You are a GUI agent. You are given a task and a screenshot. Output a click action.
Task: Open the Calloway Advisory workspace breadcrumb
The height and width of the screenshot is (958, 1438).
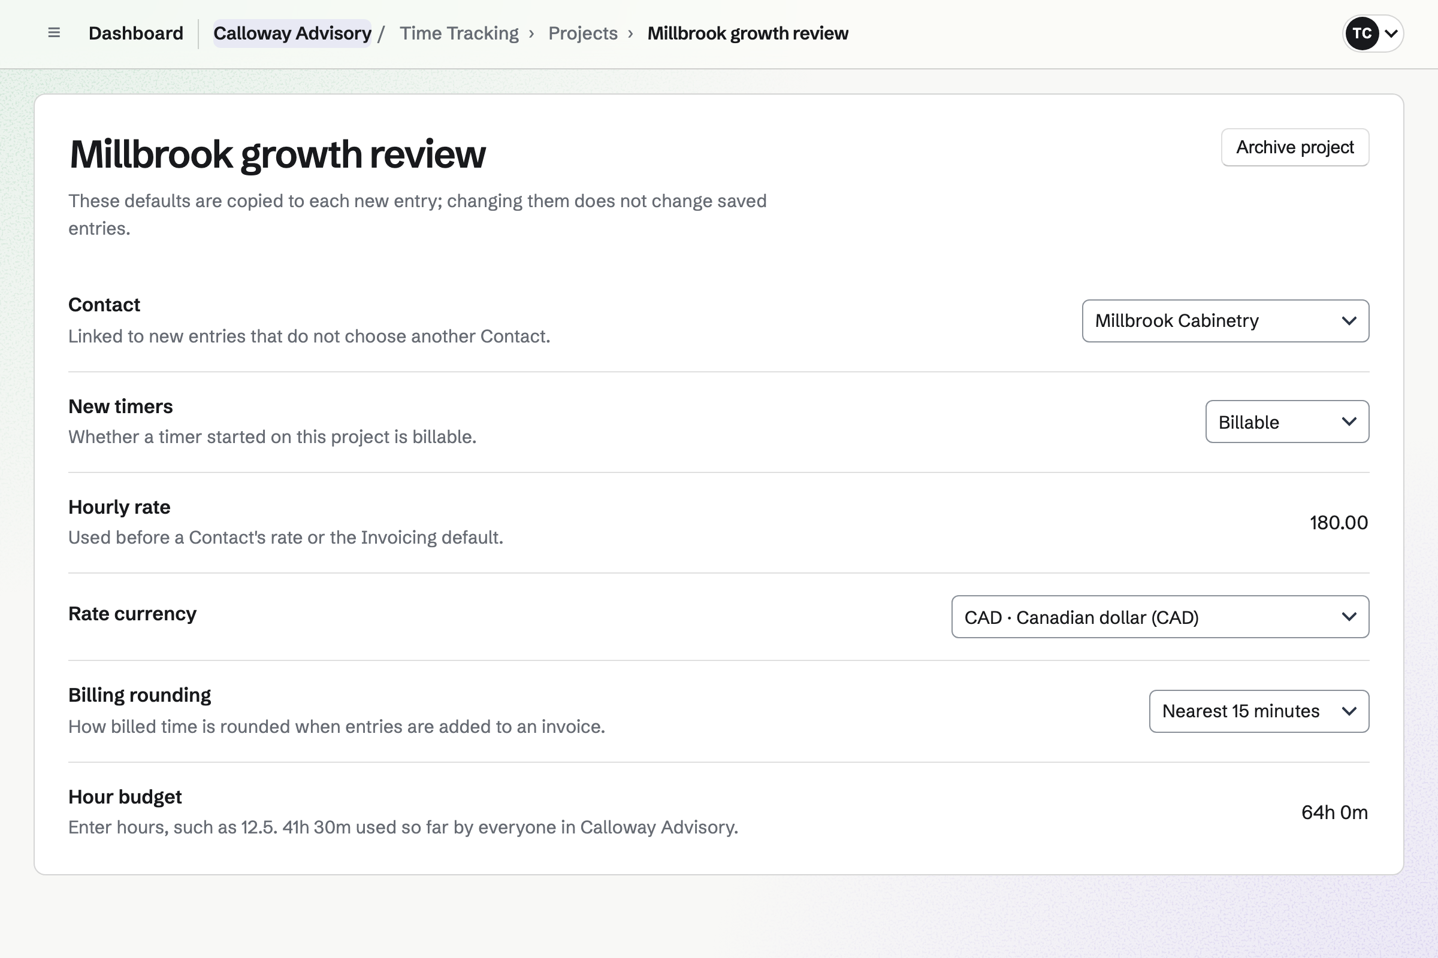click(292, 33)
